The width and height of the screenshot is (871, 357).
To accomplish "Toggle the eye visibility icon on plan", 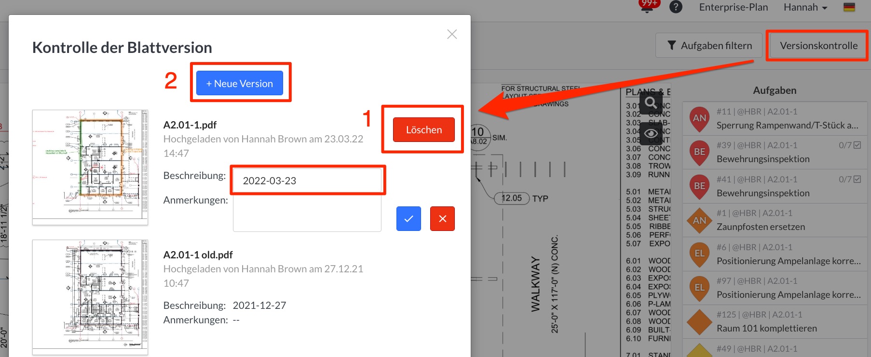I will [651, 133].
